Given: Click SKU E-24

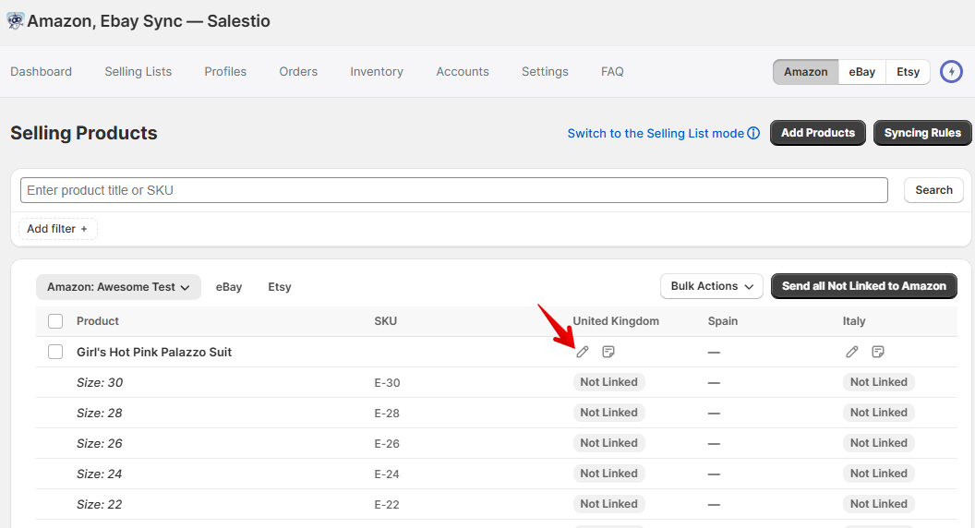Looking at the screenshot, I should [x=387, y=474].
